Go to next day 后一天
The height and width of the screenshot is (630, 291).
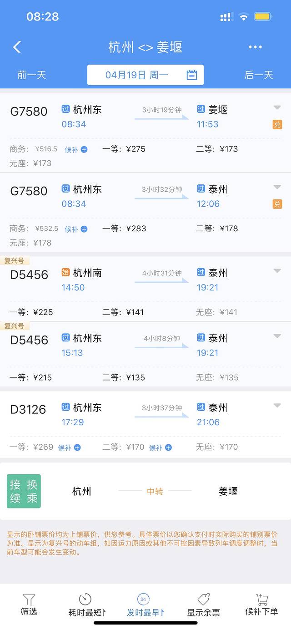[x=259, y=75]
